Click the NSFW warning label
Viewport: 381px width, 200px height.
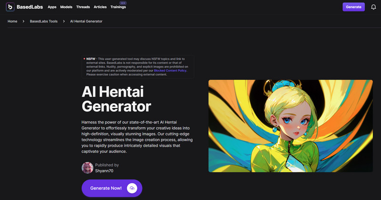[x=91, y=59]
